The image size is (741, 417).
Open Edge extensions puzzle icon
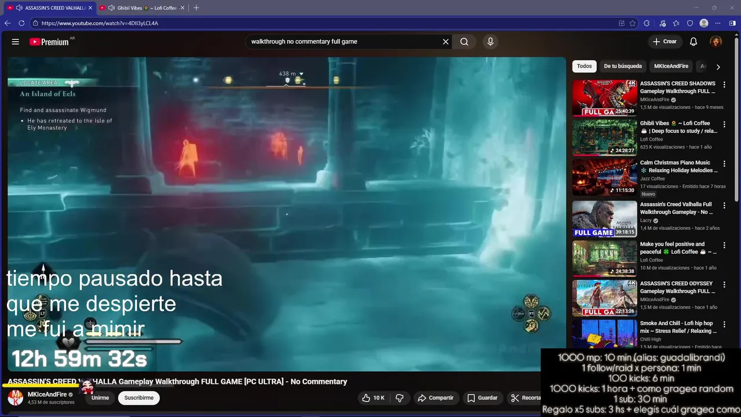pyautogui.click(x=647, y=23)
